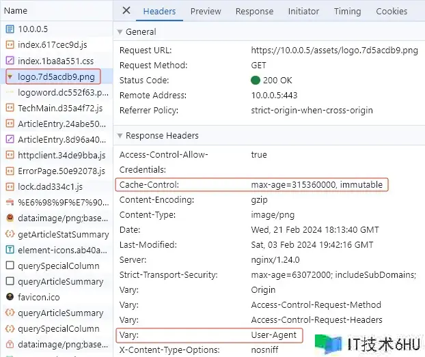Screen dimensions: 425x357
Task: Click the fetch icon beside getArticleStatSummary
Action: pos(10,234)
